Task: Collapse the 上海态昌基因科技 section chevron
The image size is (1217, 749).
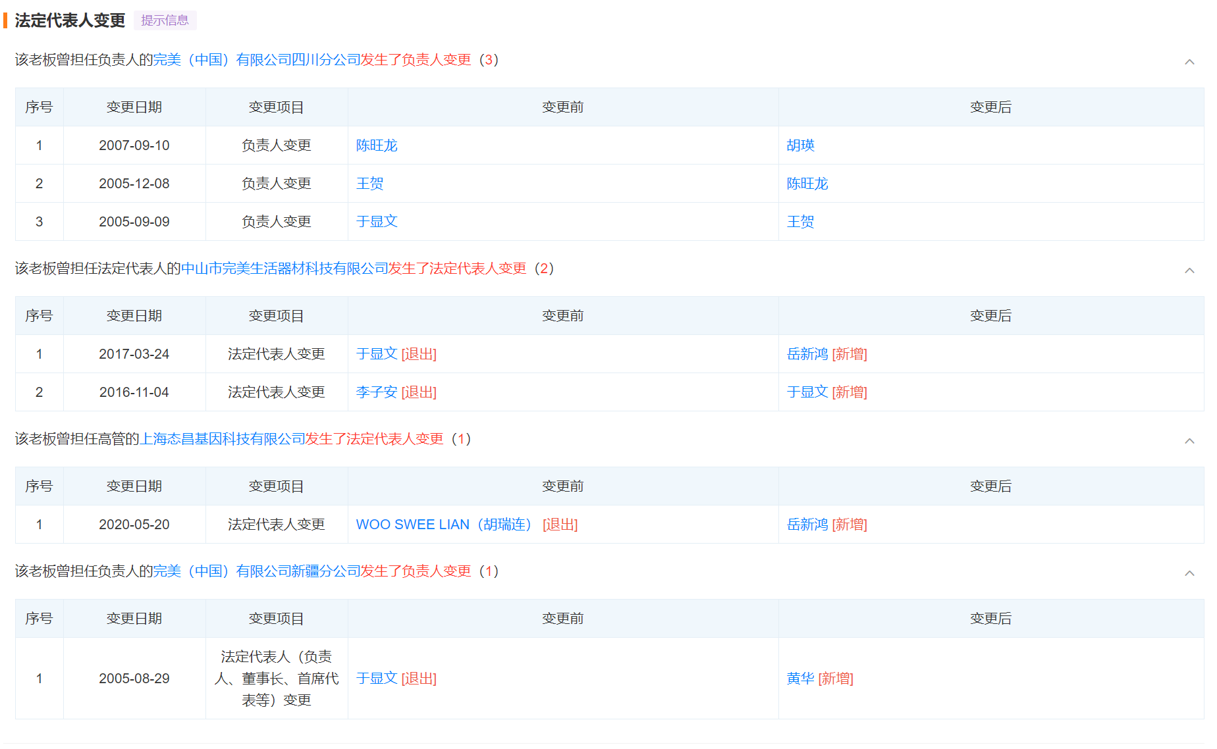Action: [1189, 441]
